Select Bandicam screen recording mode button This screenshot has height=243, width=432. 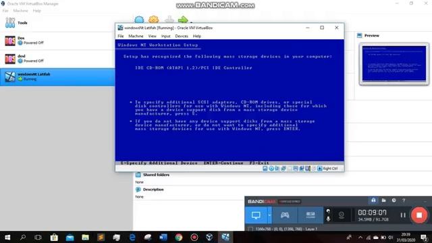[256, 215]
